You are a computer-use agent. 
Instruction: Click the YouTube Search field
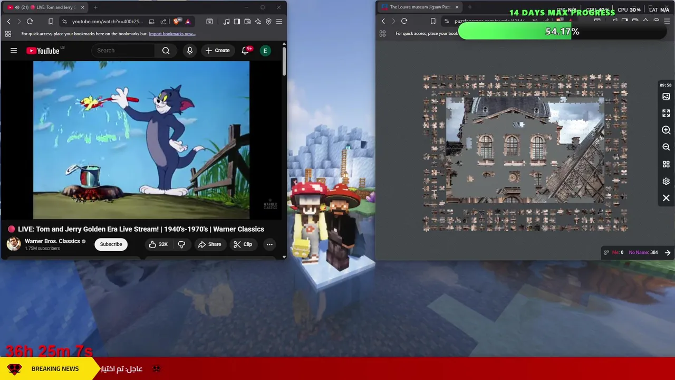coord(123,51)
